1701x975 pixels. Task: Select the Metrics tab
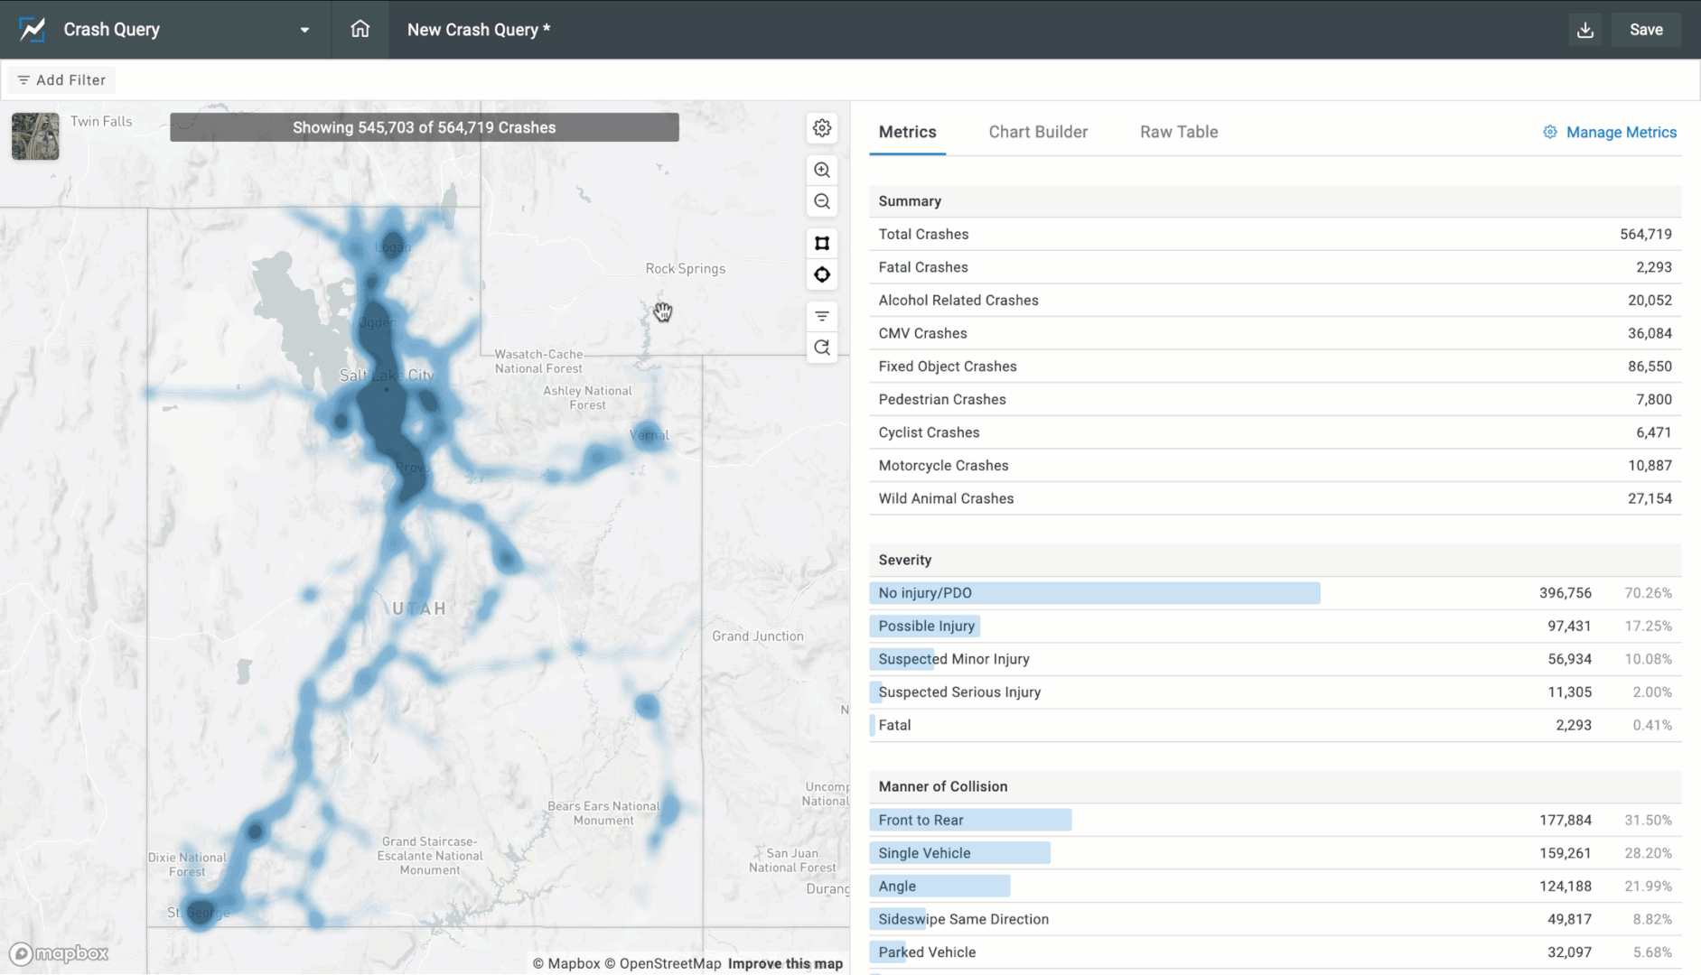(x=907, y=132)
